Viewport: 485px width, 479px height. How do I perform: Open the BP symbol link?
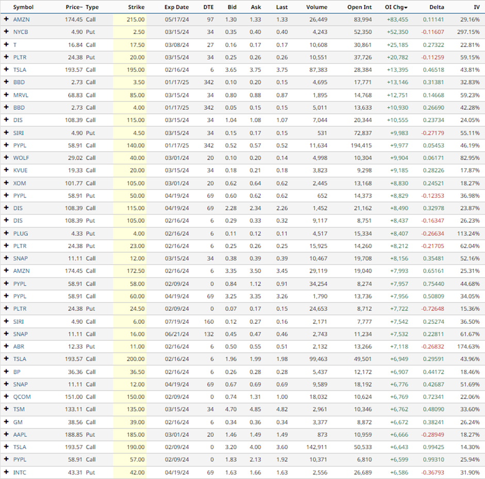pos(17,372)
